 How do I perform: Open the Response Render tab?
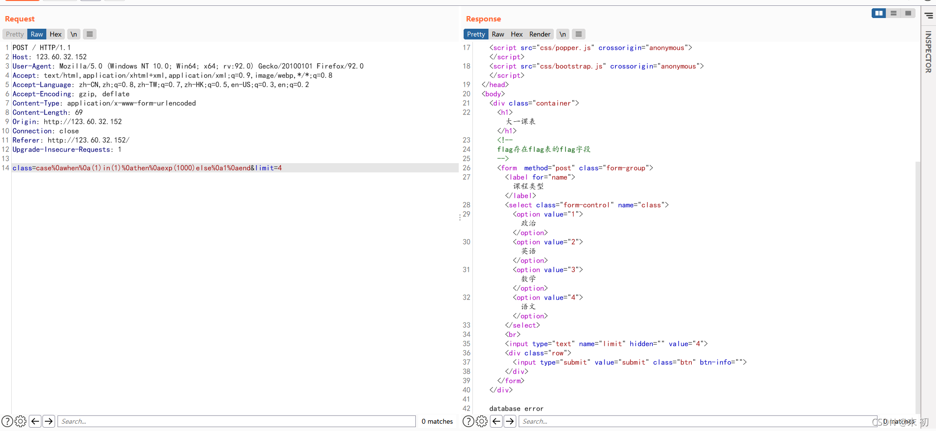pos(540,34)
